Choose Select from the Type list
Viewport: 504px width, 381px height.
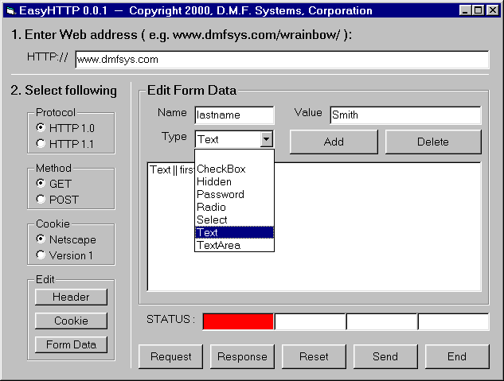click(x=234, y=220)
